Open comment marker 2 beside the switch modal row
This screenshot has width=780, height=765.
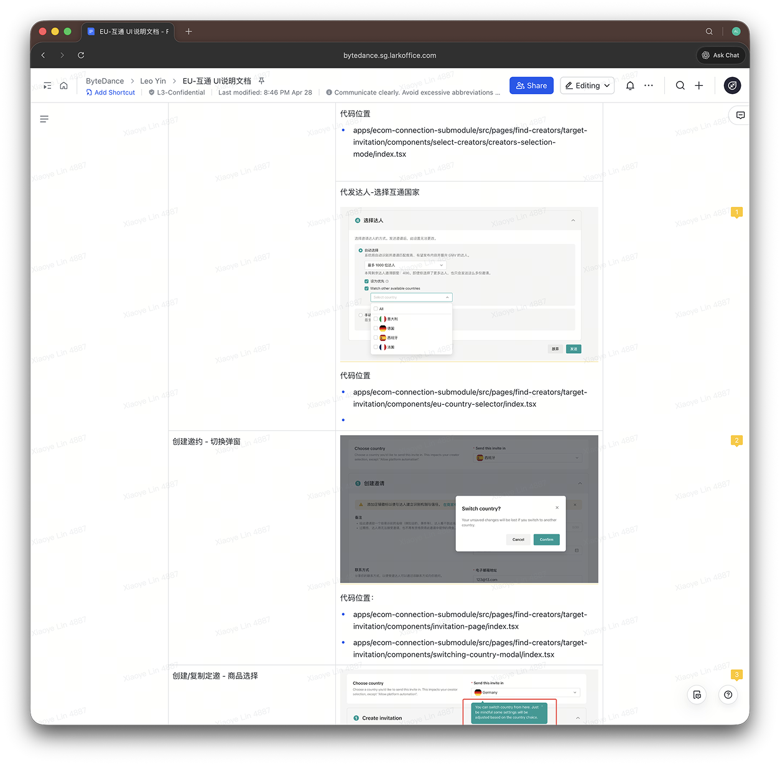[x=737, y=441]
